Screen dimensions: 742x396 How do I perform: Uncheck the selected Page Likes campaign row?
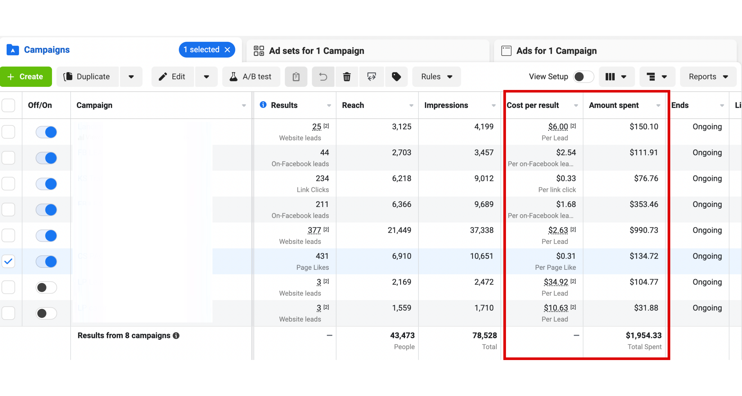coord(8,262)
